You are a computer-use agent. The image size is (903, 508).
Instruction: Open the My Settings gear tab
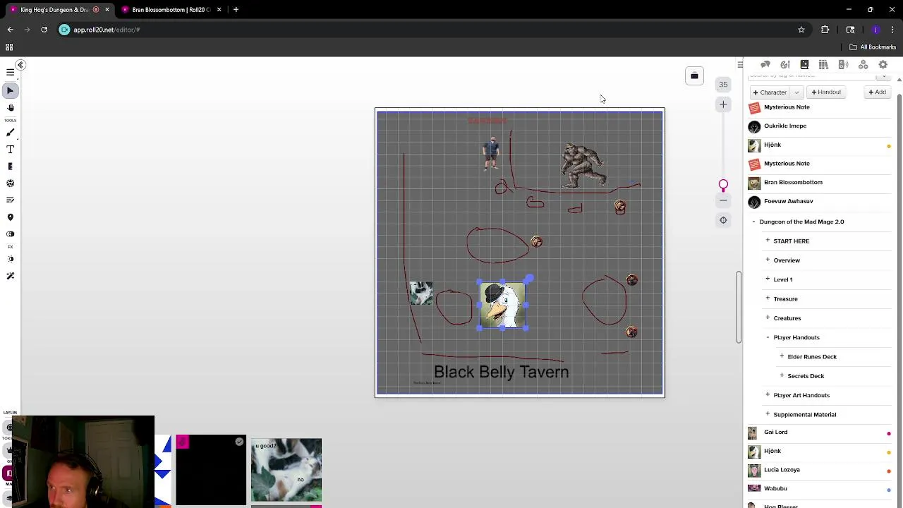tap(883, 65)
